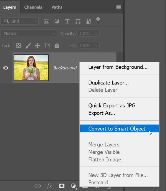Filter layers by pixel layer type

click(46, 21)
